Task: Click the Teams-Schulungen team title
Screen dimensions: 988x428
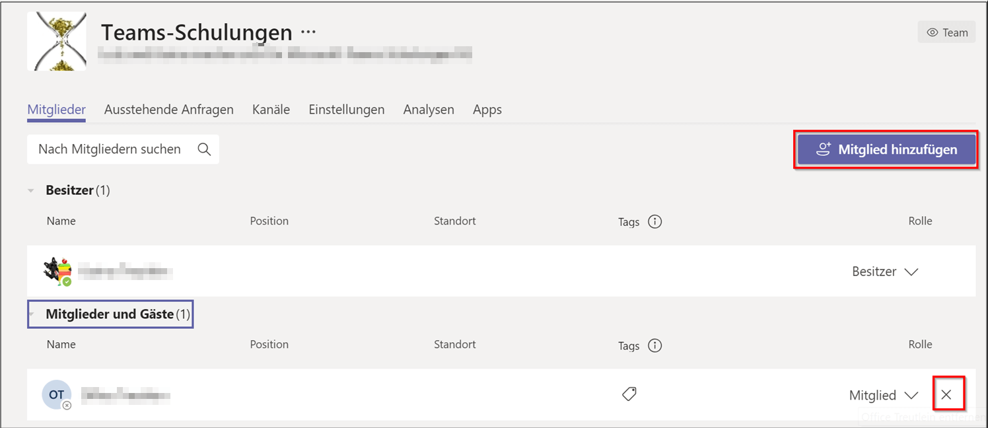Action: (196, 32)
